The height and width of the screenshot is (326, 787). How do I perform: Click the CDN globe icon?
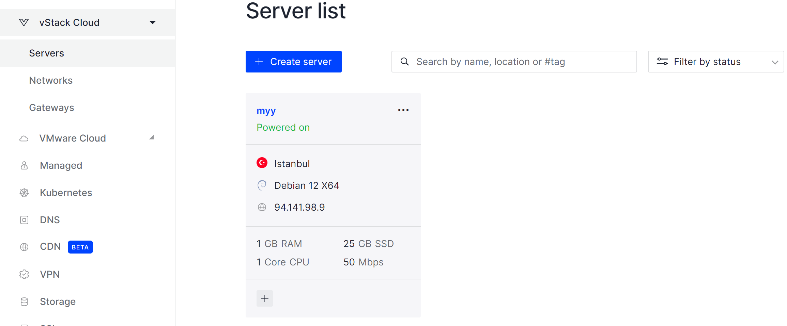24,247
